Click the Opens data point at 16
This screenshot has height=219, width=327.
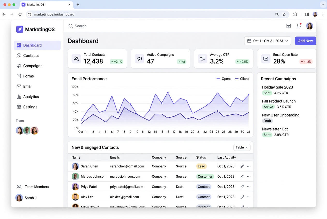pyautogui.click(x=168, y=92)
